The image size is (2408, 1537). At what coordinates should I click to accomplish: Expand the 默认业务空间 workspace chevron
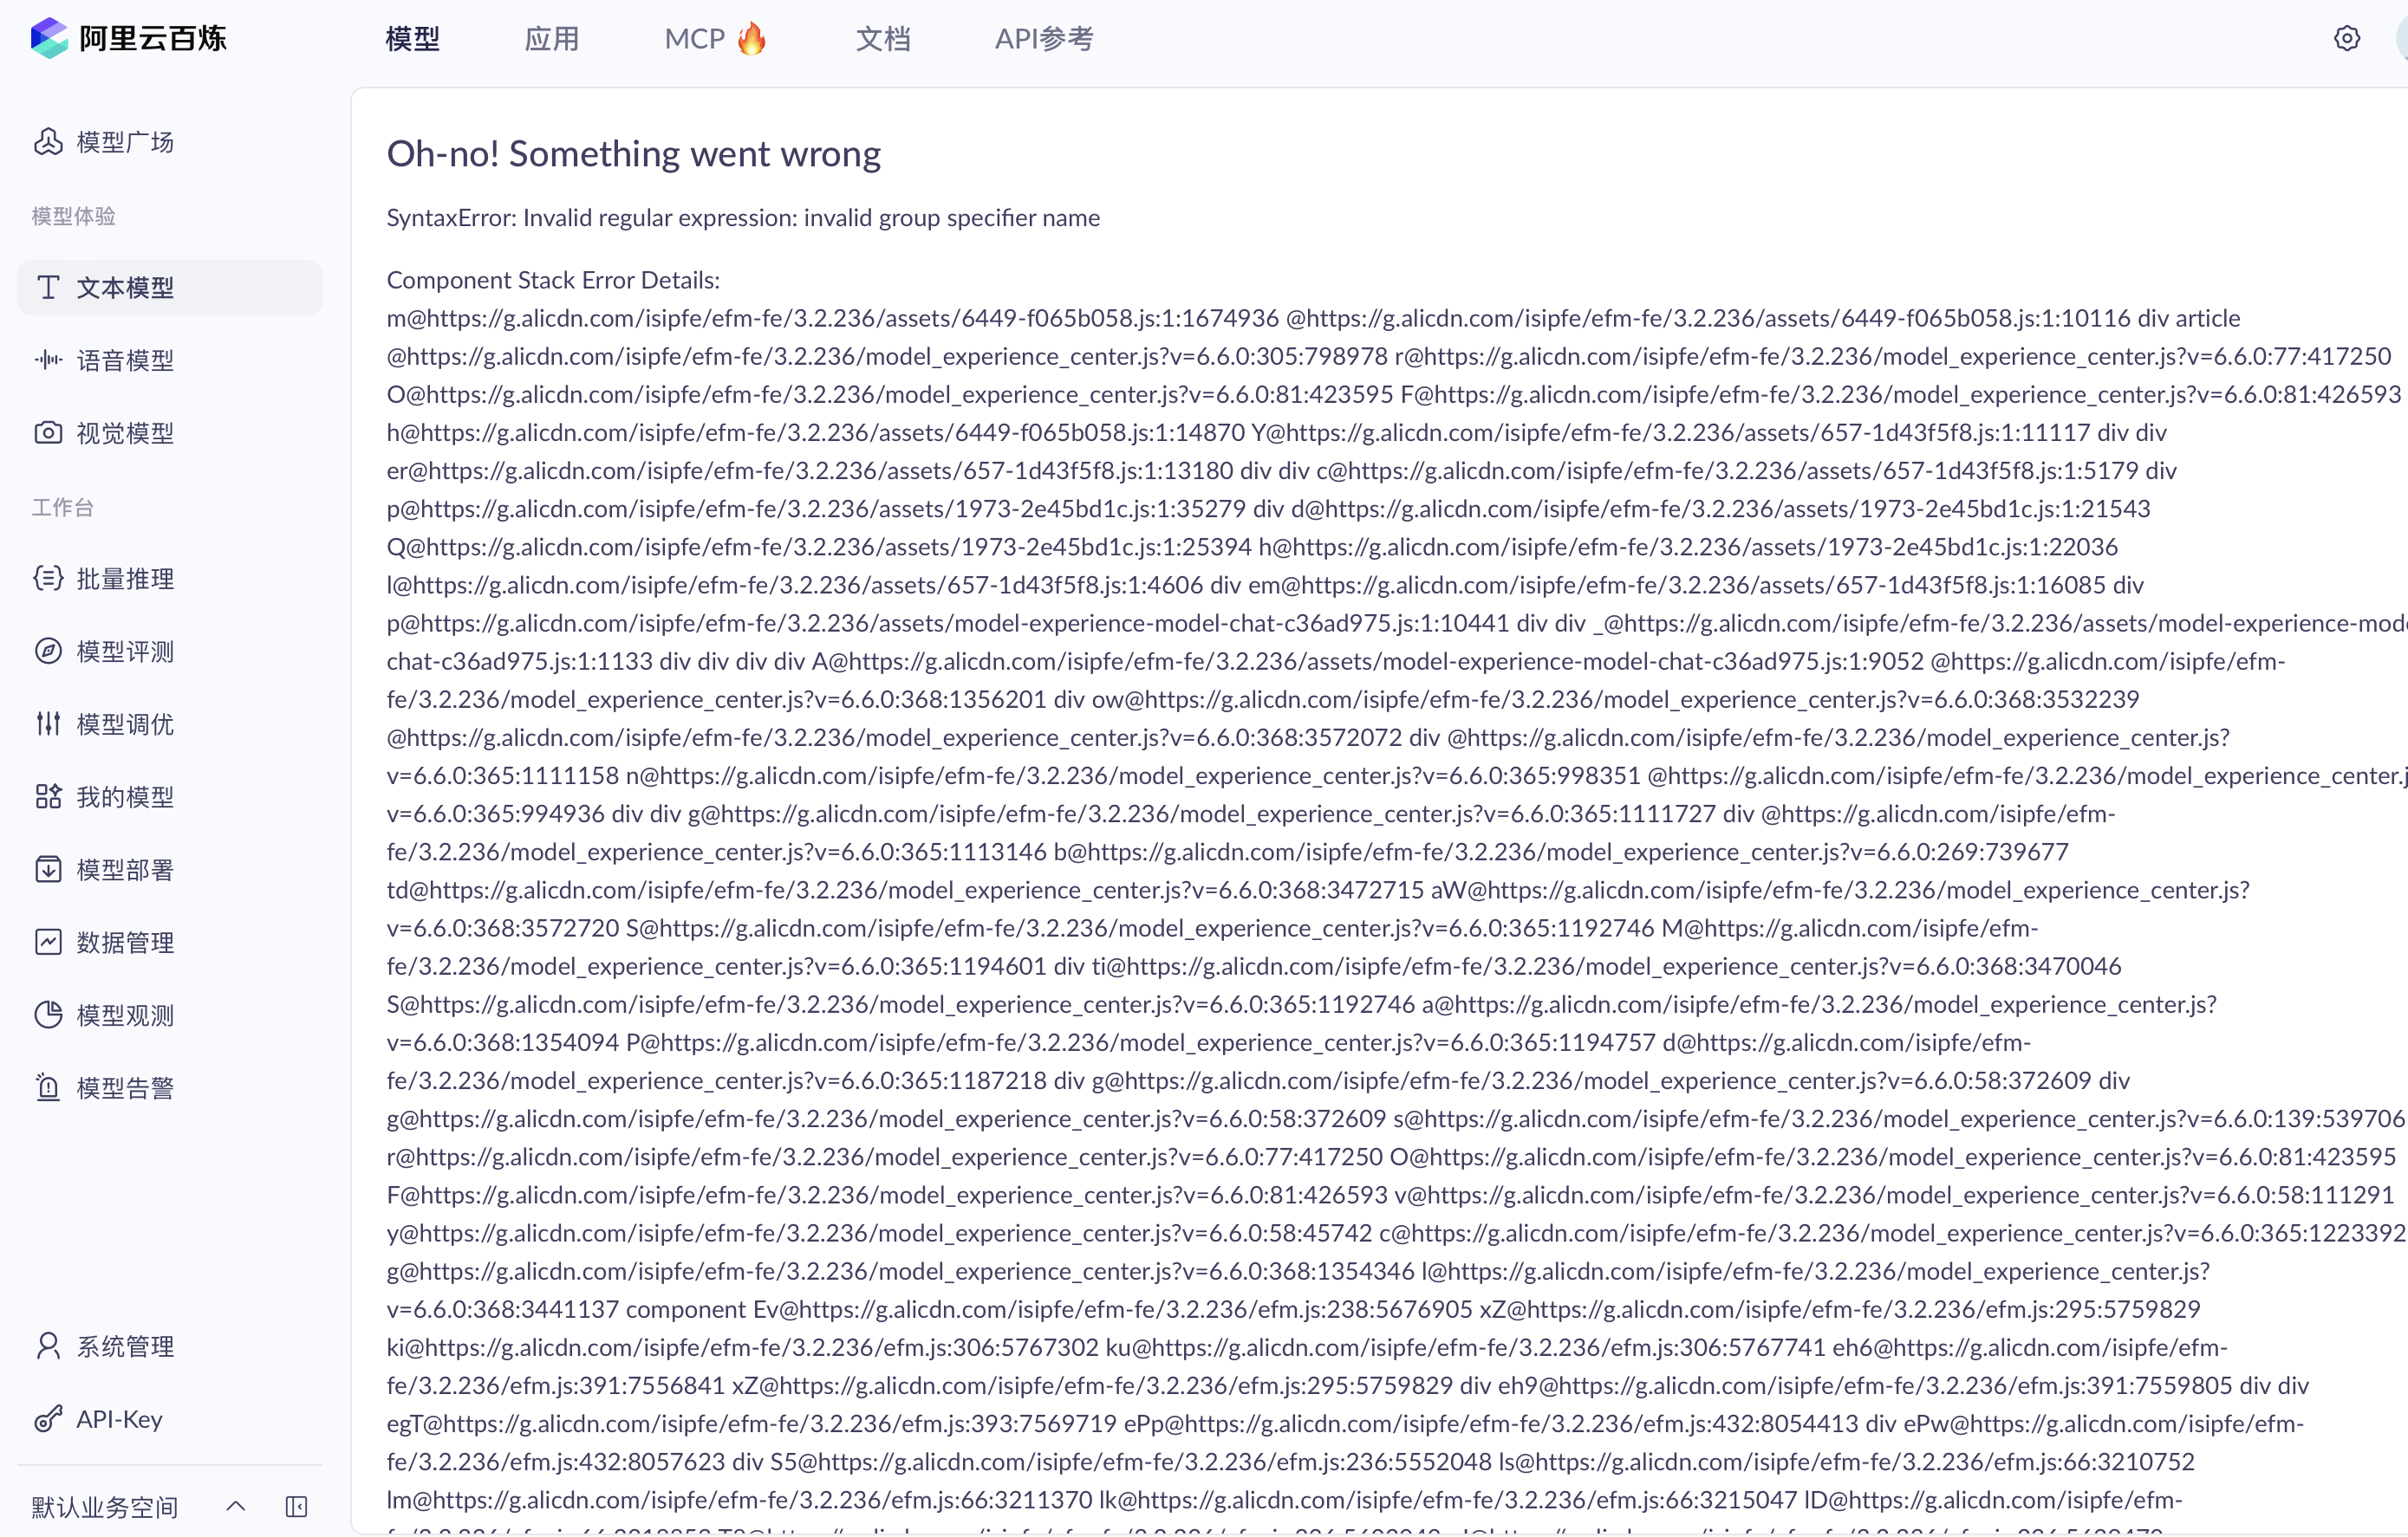(236, 1506)
